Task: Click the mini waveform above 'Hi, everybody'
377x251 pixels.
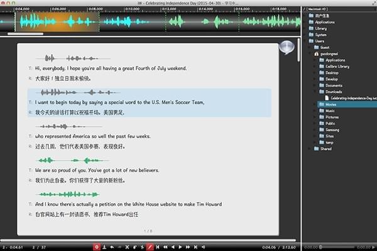Action: click(x=73, y=58)
